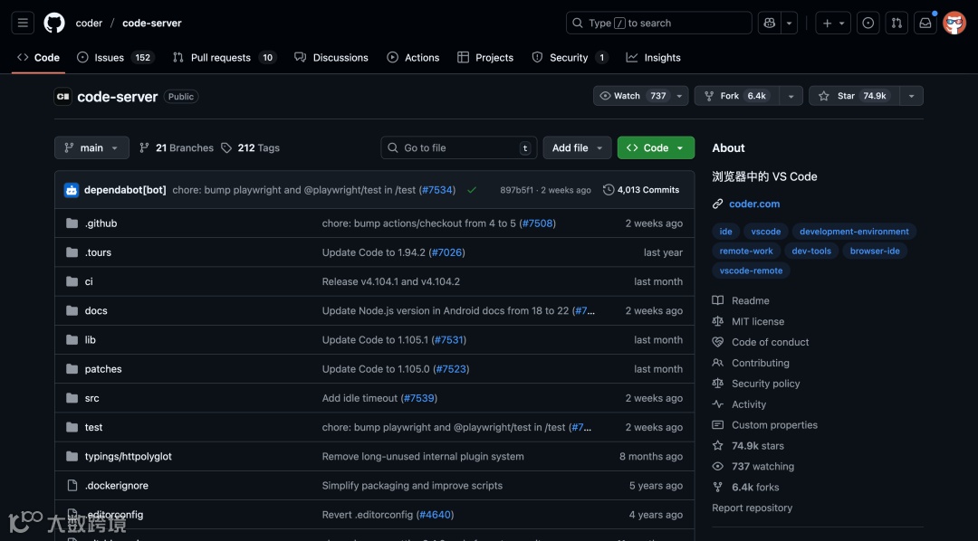
Task: Open the notifications inbox icon
Action: [925, 23]
